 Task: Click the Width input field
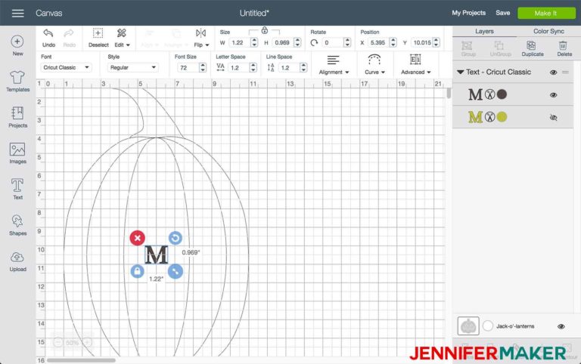click(x=239, y=42)
